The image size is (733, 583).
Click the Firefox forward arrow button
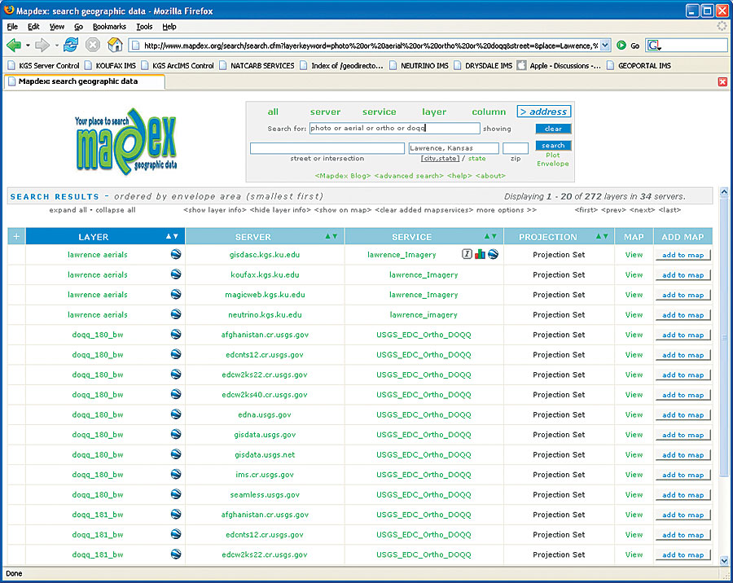(x=42, y=46)
